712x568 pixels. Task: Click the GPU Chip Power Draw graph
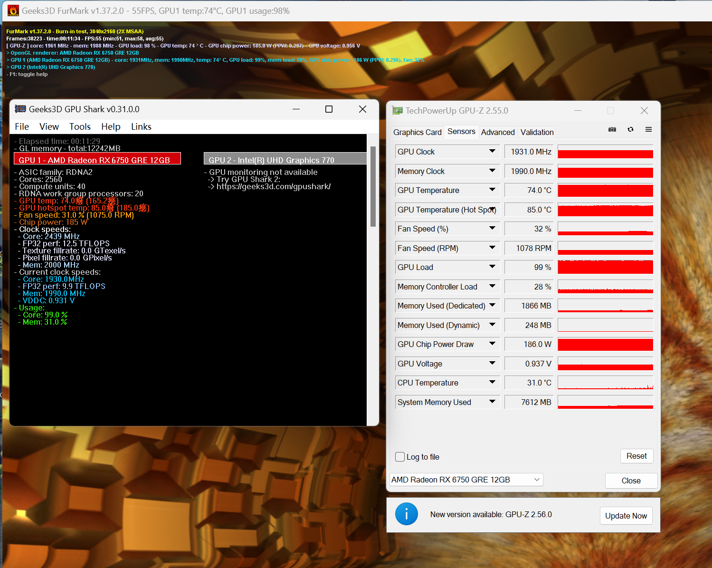tap(605, 344)
